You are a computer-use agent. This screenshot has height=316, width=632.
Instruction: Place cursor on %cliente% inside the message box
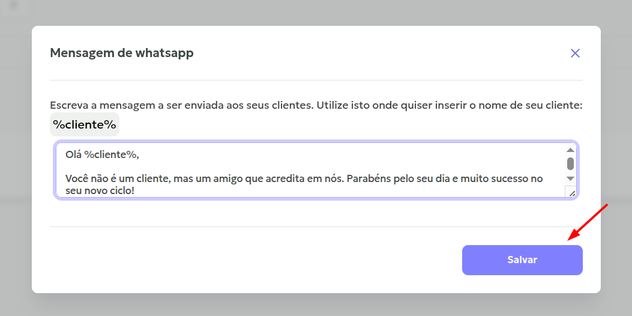coord(111,155)
